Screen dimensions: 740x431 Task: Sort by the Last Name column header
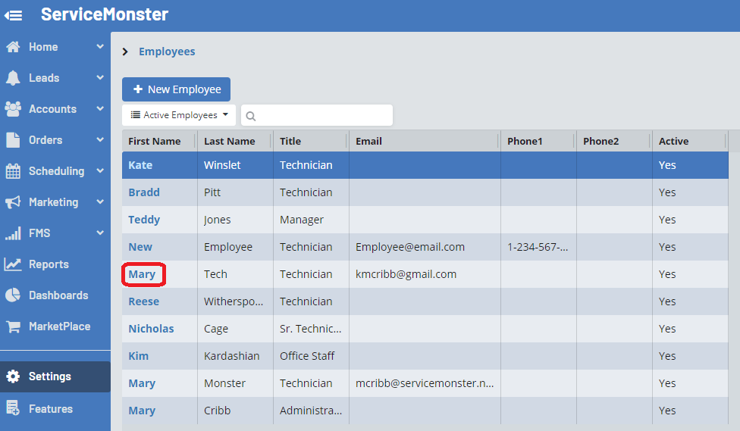click(x=229, y=141)
